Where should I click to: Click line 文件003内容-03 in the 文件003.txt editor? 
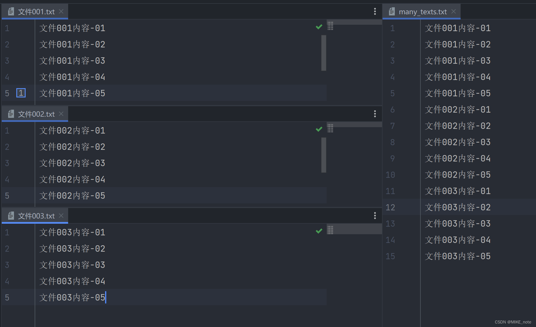tap(72, 265)
